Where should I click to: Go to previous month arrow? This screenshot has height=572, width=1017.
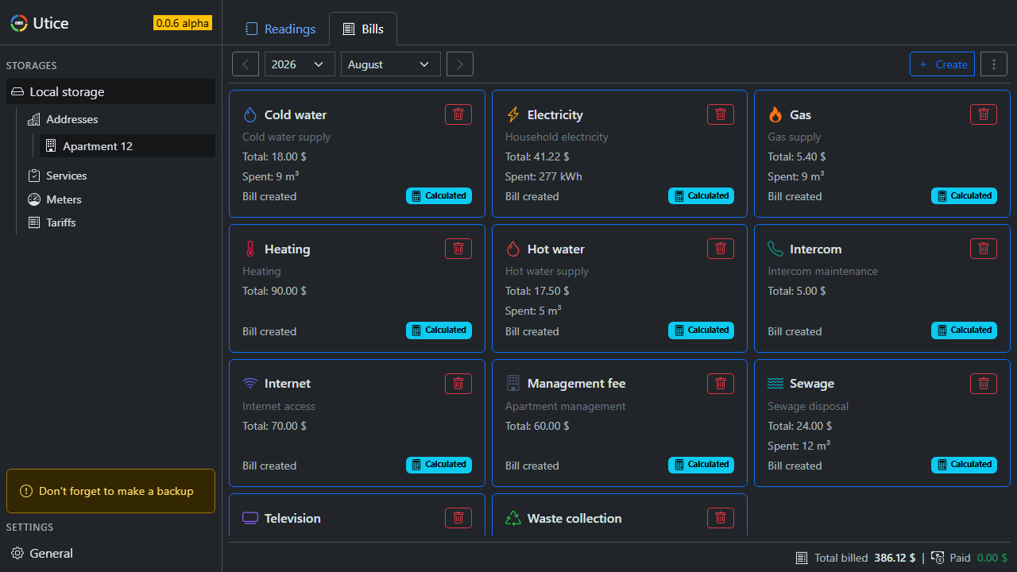click(x=246, y=64)
